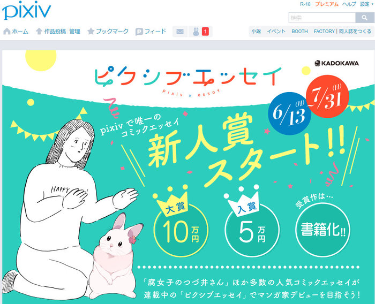The height and width of the screenshot is (304, 375).
Task: Open the BOOTH link
Action: [299, 31]
